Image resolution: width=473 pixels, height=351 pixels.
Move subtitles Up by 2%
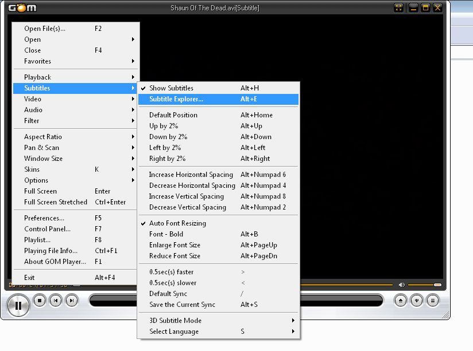tap(218, 126)
